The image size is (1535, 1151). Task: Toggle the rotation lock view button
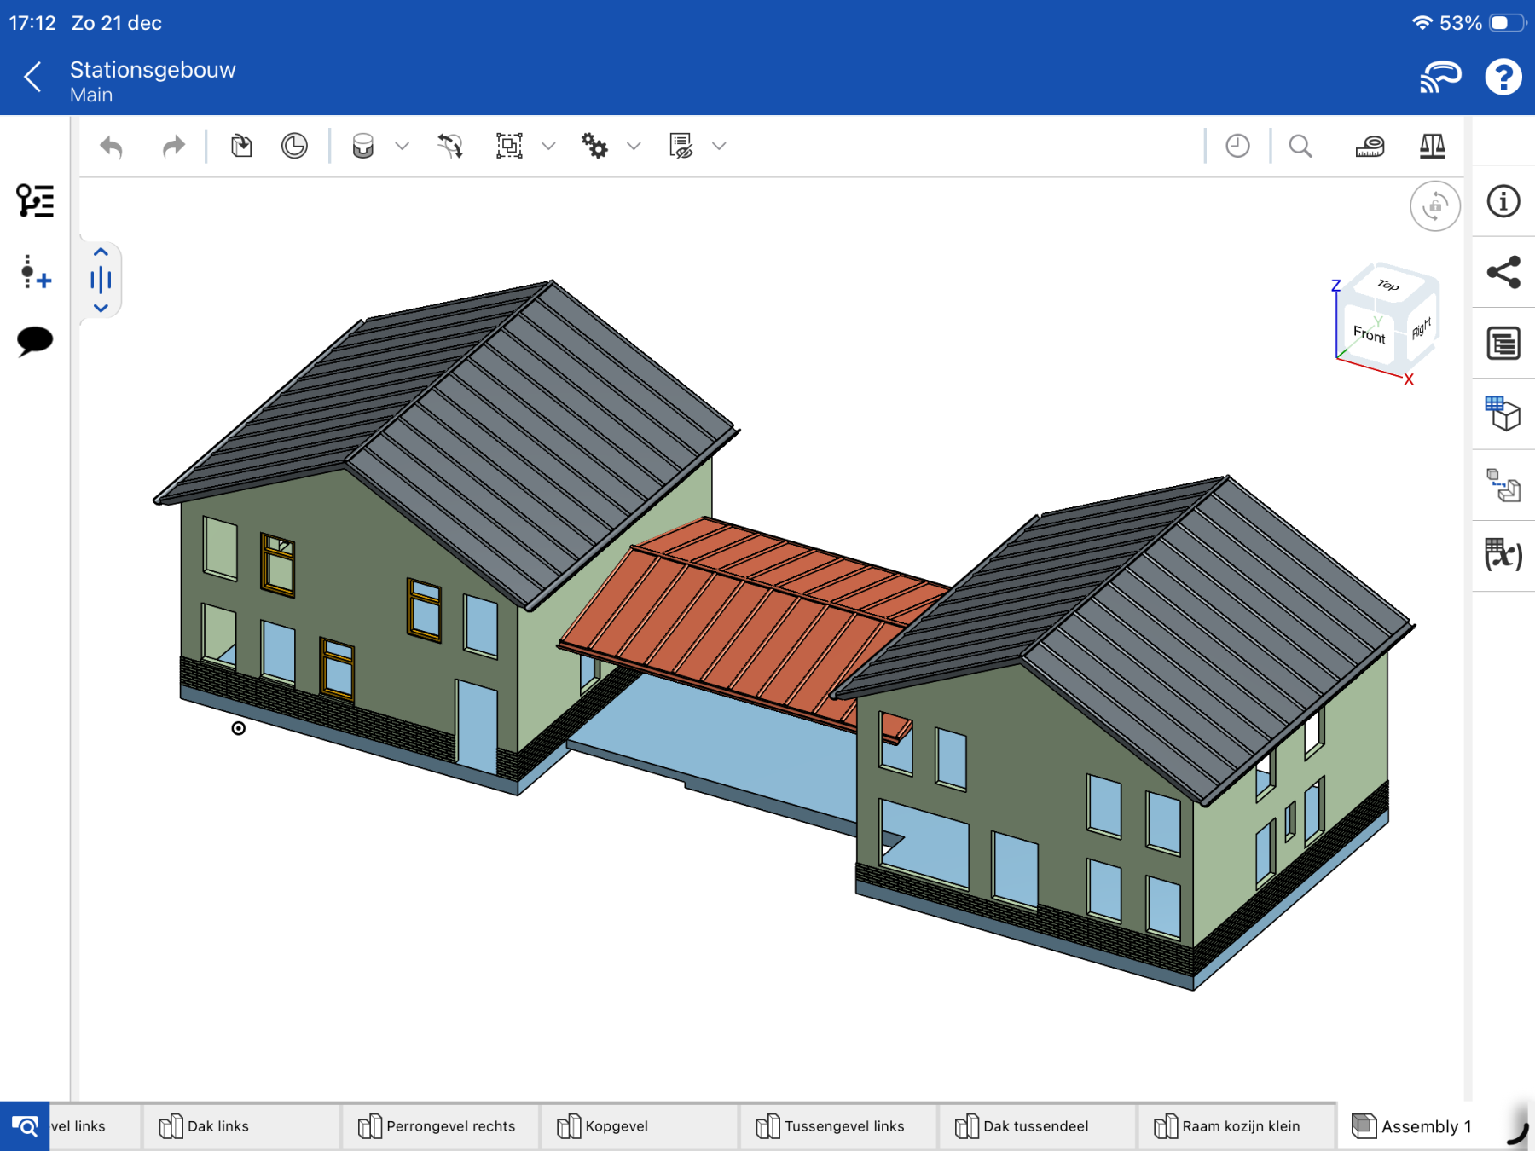tap(1434, 206)
